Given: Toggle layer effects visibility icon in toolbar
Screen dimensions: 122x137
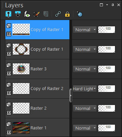Looking at the screenshot, I should pyautogui.click(x=27, y=14).
